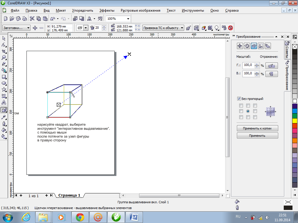
Task: Switch to the Position transformation mode
Action: 240,46
